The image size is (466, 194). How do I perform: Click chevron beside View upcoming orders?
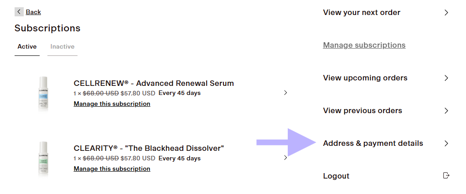pos(446,78)
